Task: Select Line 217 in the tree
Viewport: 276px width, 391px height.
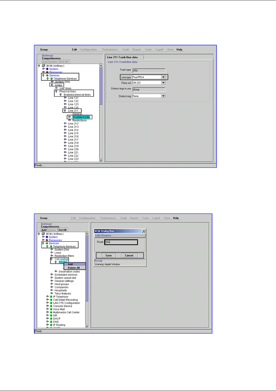Action: [x=73, y=140]
